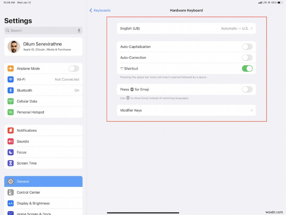Open the Modifier Keys settings

pos(186,110)
